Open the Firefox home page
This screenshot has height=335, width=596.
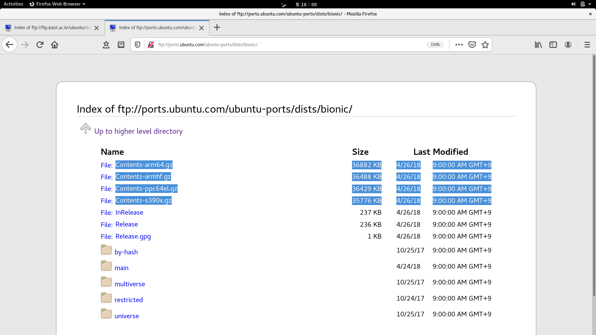pos(55,45)
